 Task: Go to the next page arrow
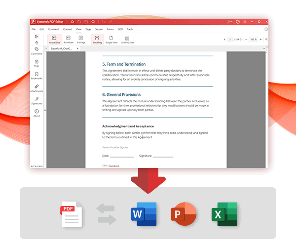241,40
